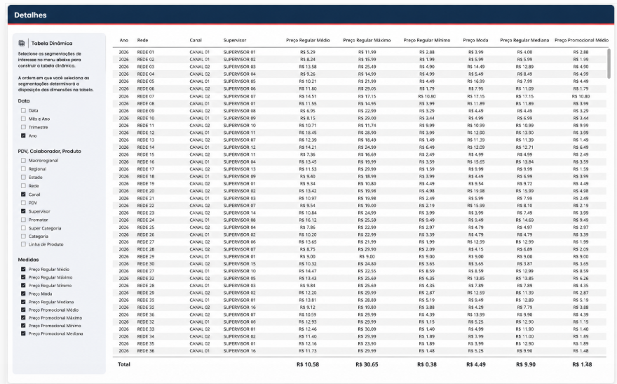Viewport: 617px width, 384px height.
Task: Disable the Preço Promocional Mínimo checkbox
Action: pos(23,326)
